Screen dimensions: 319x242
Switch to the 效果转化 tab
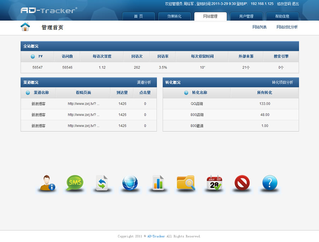point(174,16)
